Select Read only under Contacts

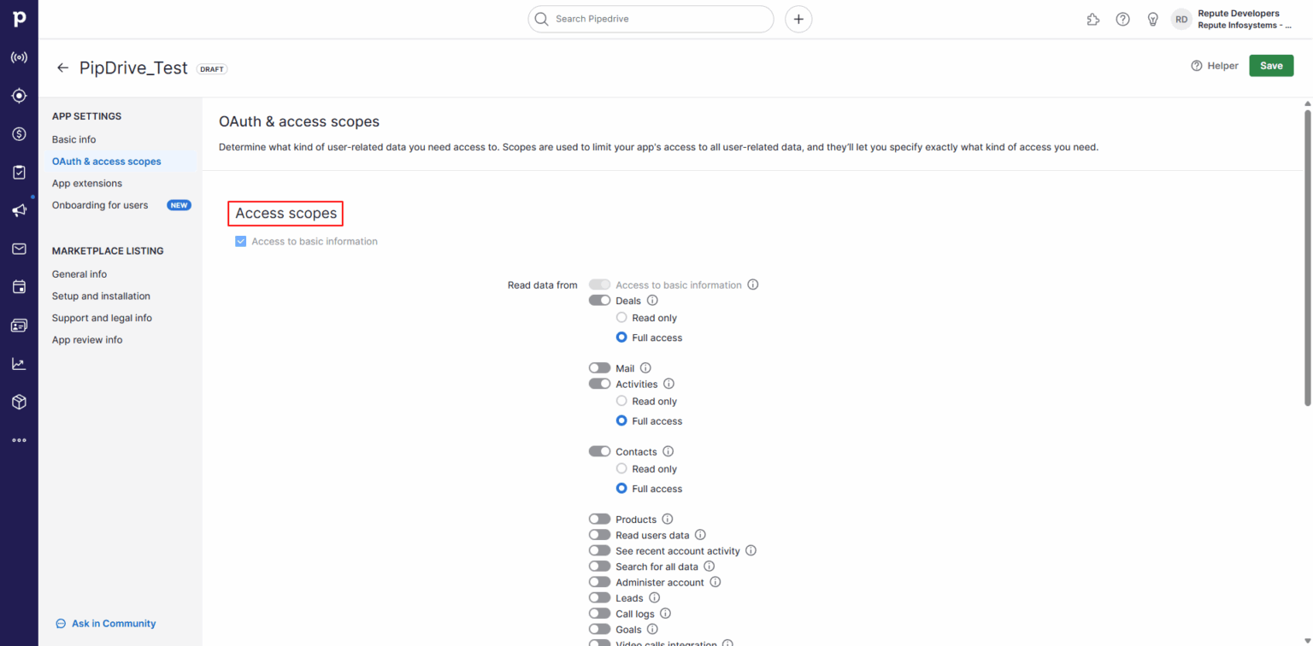pyautogui.click(x=621, y=469)
